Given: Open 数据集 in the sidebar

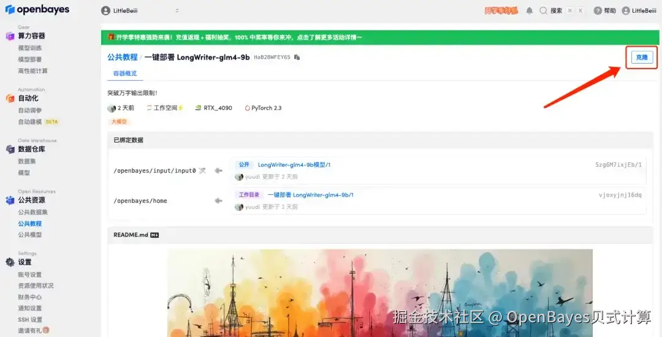Looking at the screenshot, I should click(27, 161).
